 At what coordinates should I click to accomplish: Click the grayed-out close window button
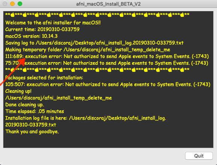point(5,4)
